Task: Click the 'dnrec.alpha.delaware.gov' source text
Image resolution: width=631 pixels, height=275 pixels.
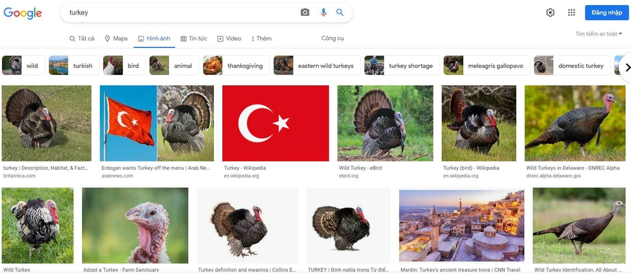Action: 554,176
